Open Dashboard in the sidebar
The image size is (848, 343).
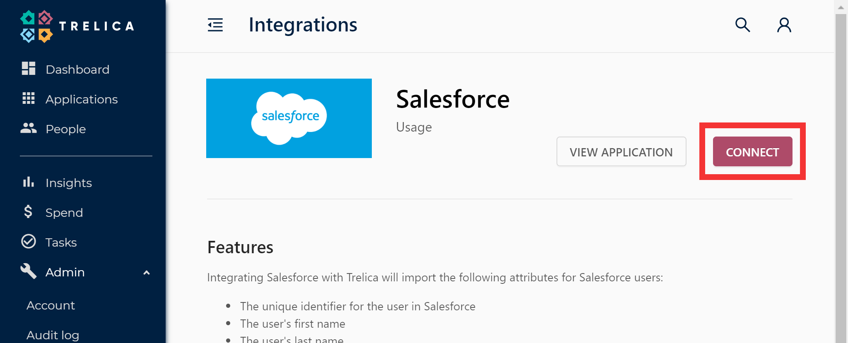pos(77,69)
